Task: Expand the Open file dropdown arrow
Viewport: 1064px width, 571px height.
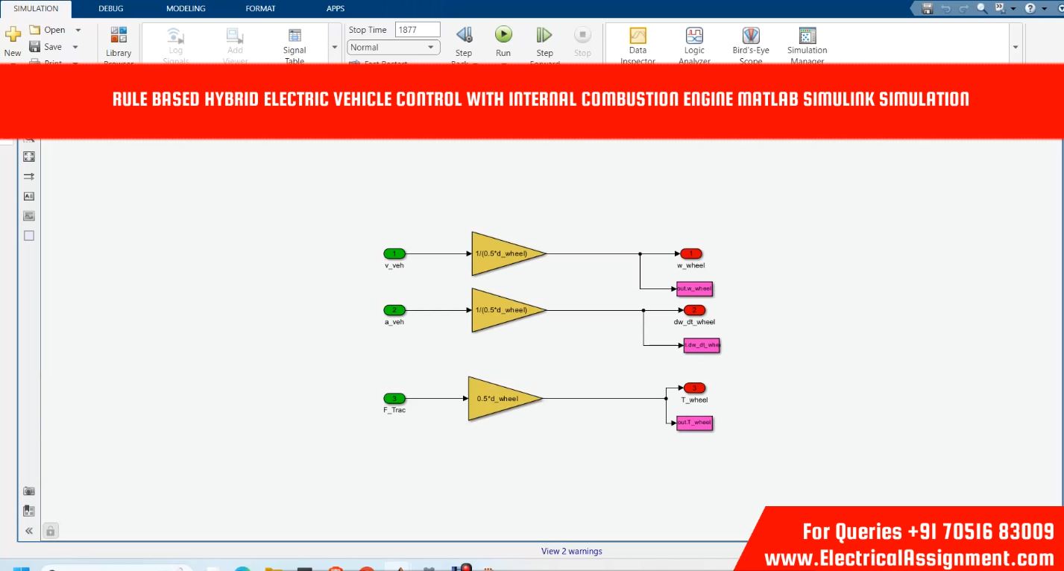Action: tap(78, 30)
